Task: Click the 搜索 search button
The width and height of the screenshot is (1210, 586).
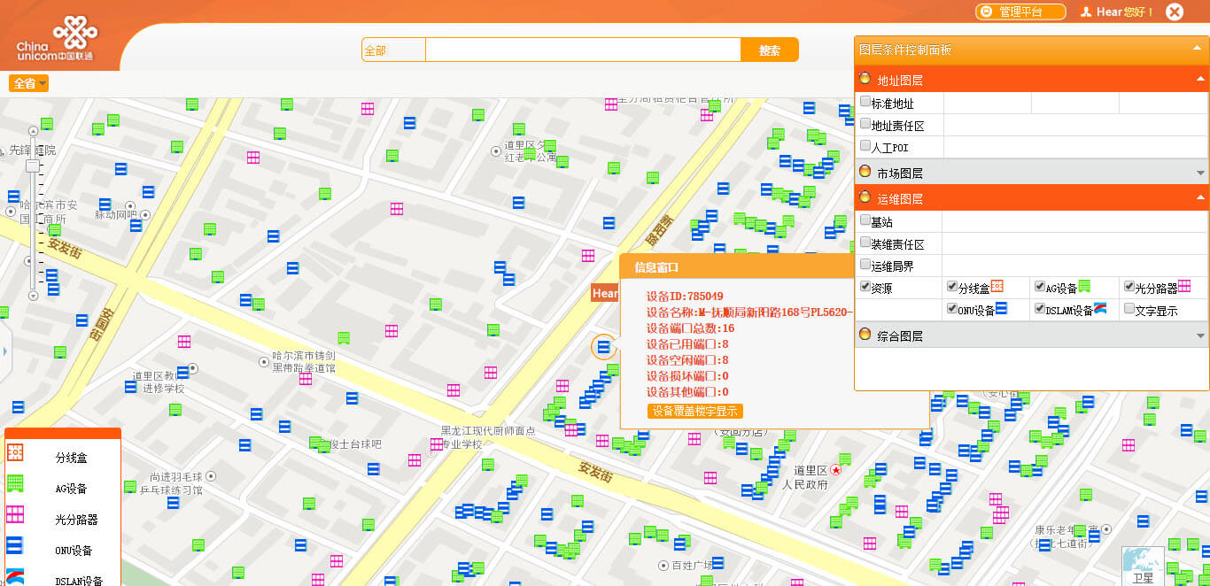Action: pyautogui.click(x=770, y=50)
